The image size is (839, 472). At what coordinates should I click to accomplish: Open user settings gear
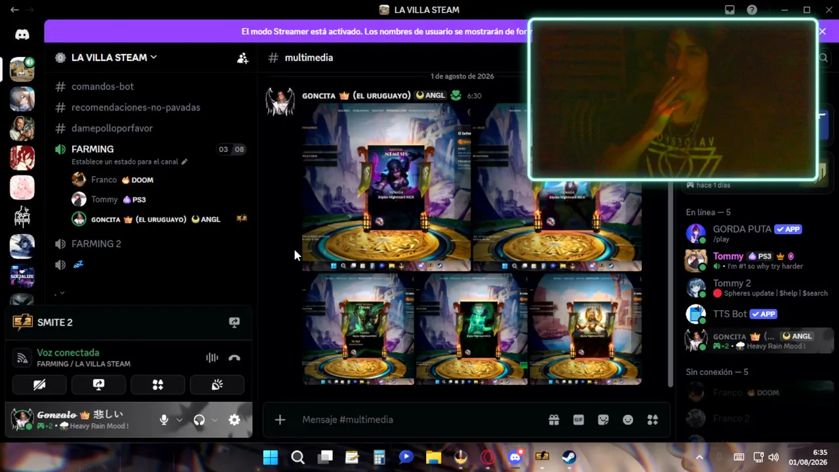coord(234,420)
